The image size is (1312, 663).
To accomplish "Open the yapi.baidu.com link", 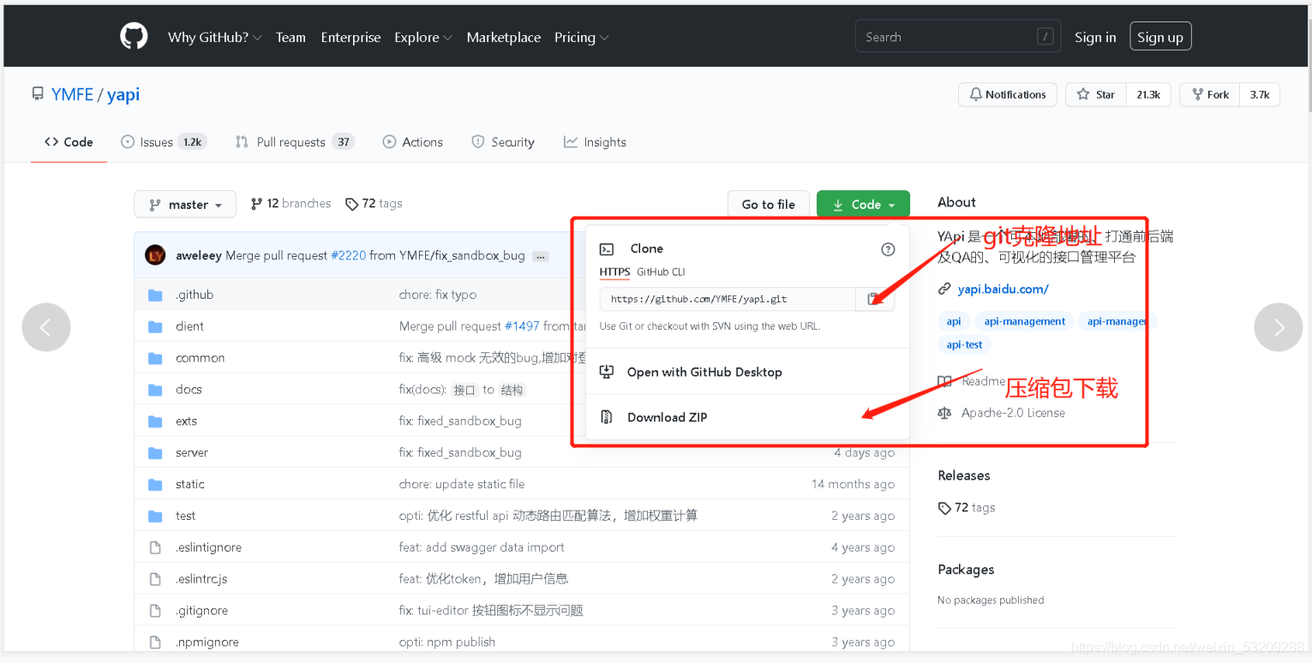I will click(x=1003, y=290).
